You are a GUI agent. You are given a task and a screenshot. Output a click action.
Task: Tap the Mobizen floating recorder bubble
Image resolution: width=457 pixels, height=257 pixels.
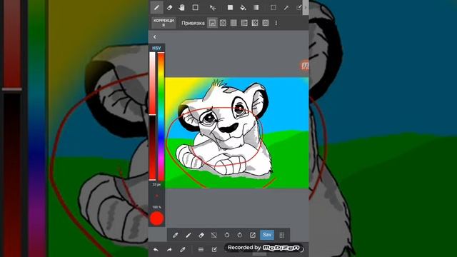pos(305,66)
